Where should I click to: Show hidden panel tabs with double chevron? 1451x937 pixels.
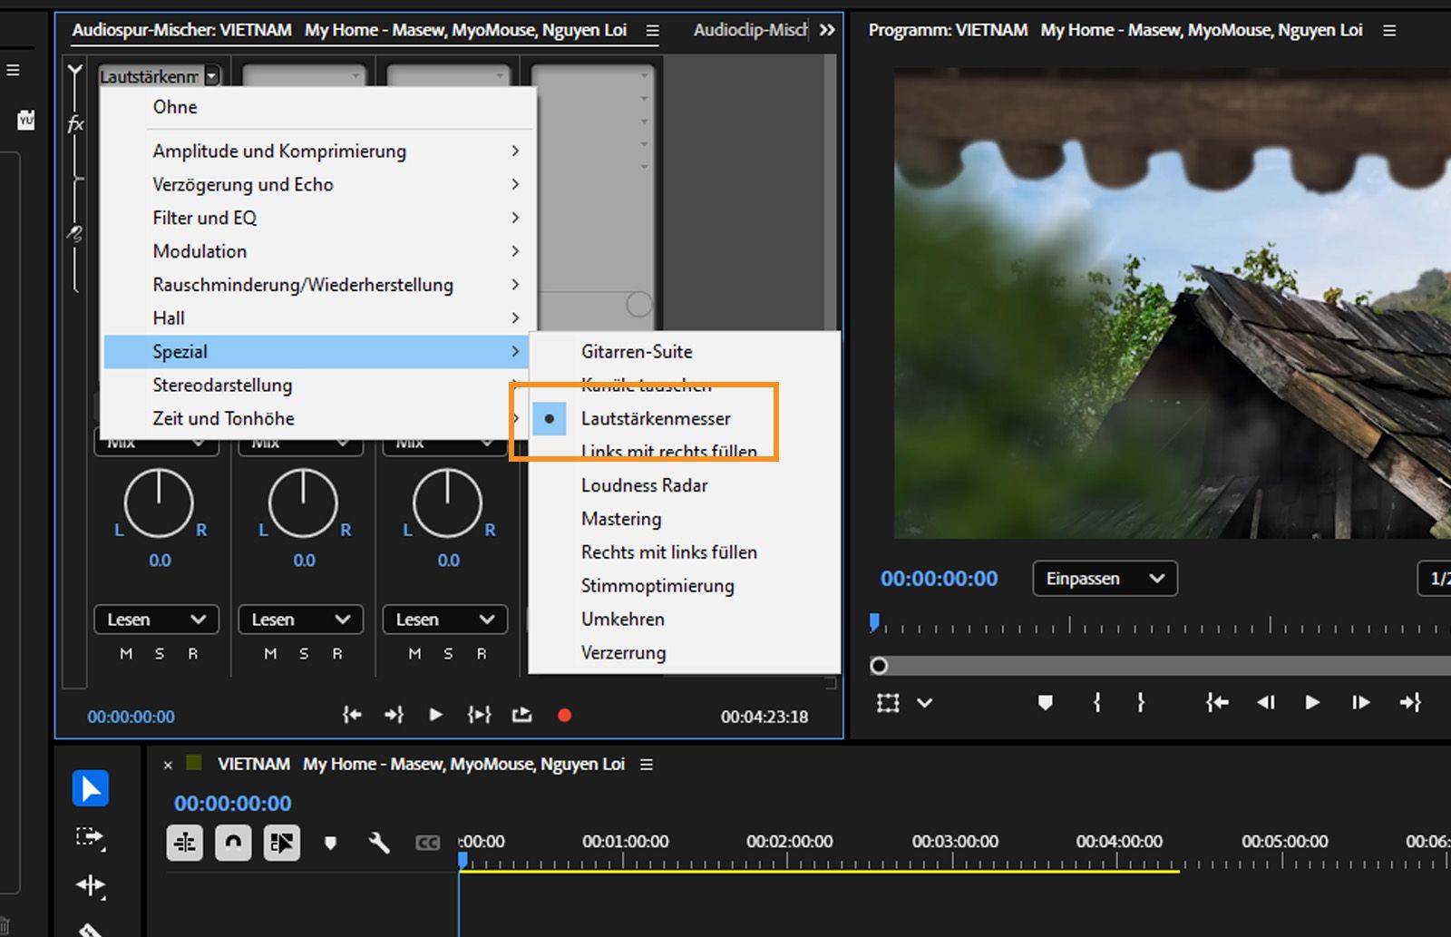(827, 30)
